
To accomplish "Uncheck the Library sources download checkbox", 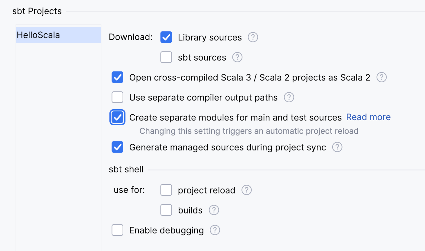I will [x=166, y=37].
